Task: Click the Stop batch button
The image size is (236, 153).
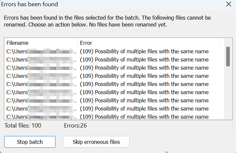Action: [x=30, y=142]
